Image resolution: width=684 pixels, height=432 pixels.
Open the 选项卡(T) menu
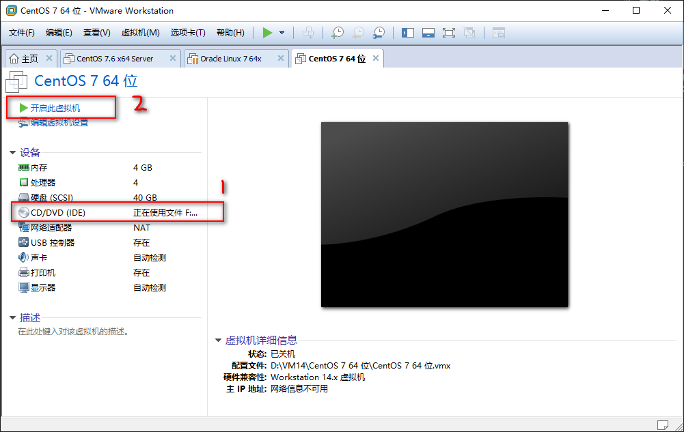pos(188,33)
